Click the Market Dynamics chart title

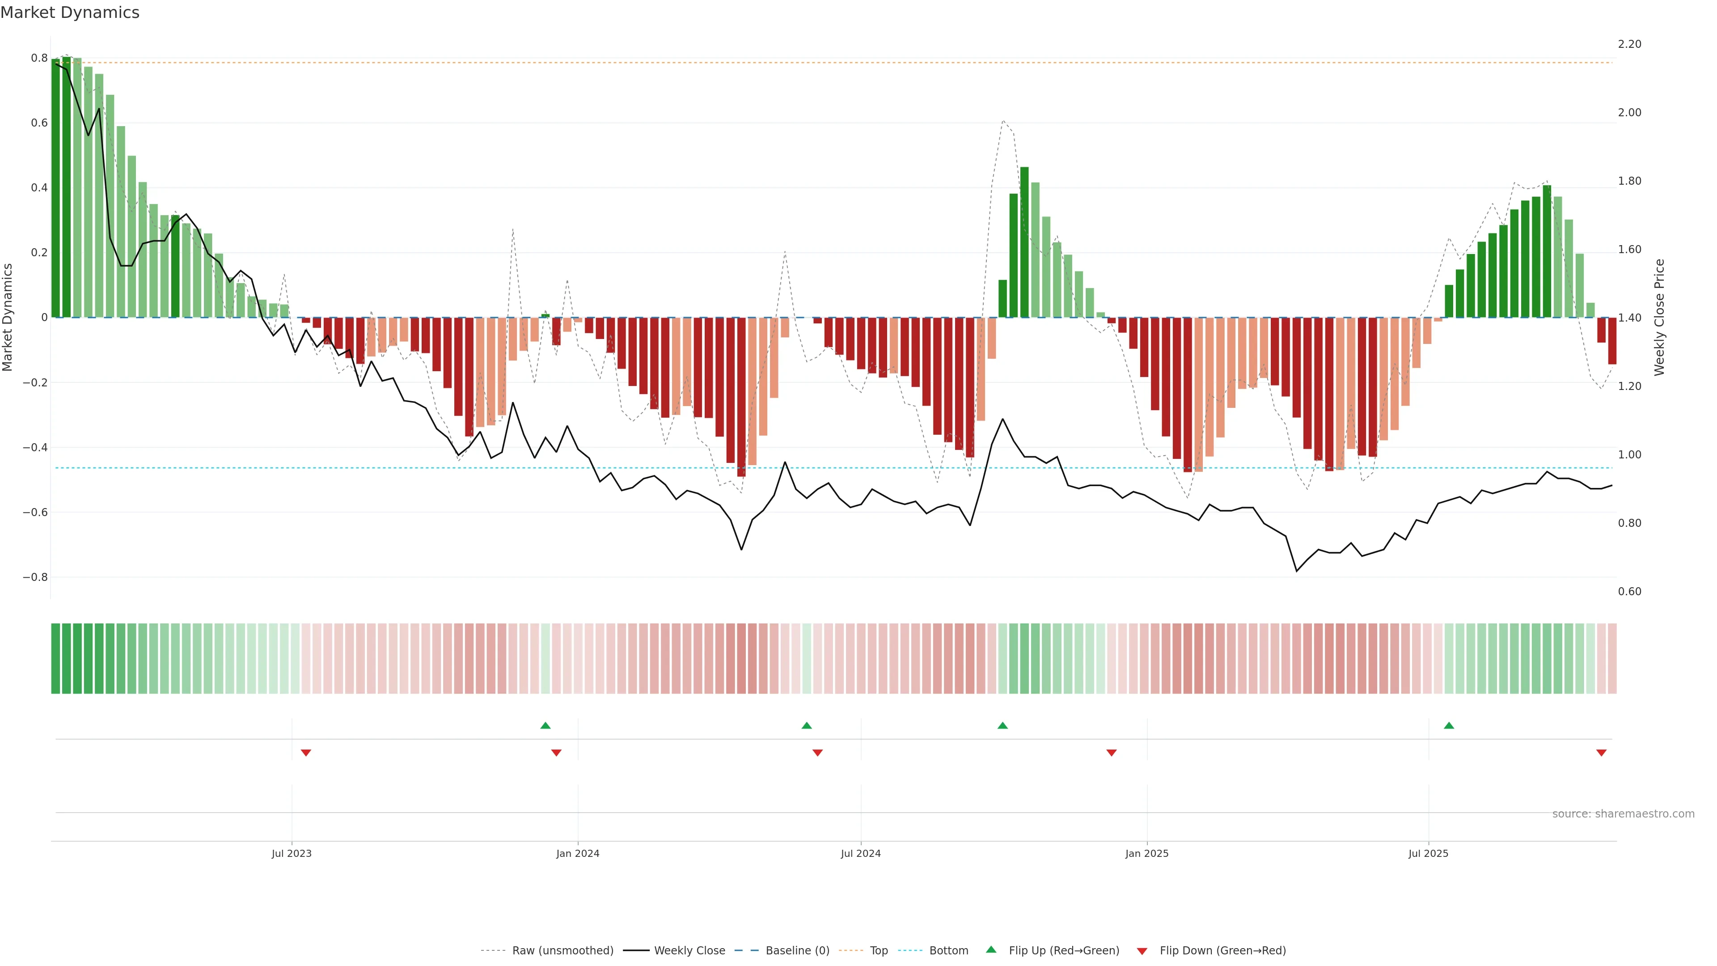click(x=70, y=13)
